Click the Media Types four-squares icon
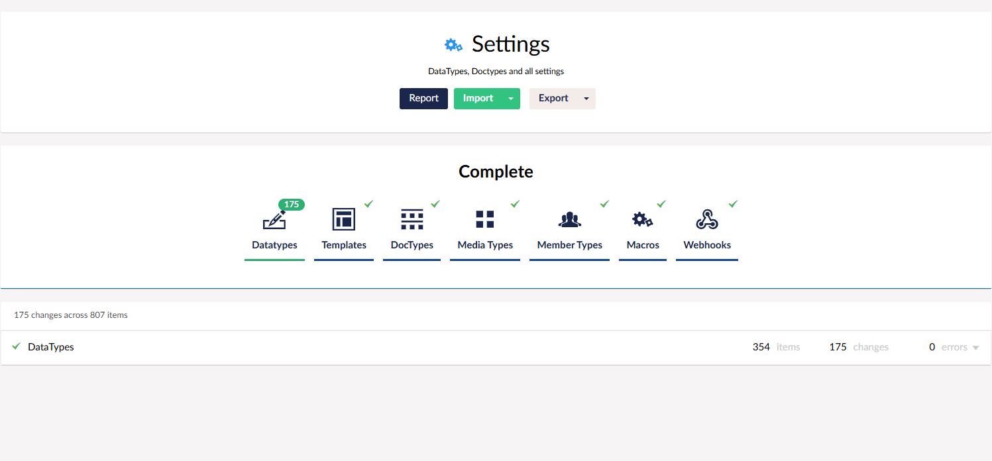Image resolution: width=992 pixels, height=461 pixels. point(485,219)
